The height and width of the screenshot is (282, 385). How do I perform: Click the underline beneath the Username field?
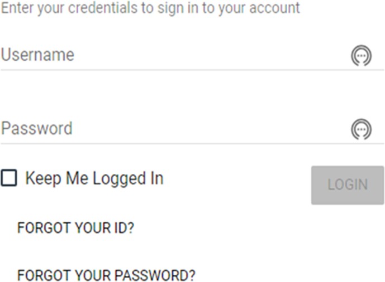[x=192, y=70]
